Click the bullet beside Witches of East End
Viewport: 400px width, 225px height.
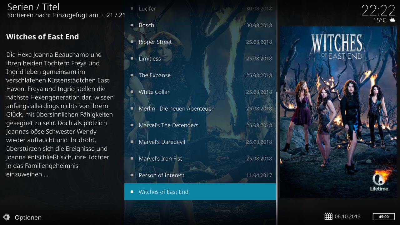click(132, 192)
